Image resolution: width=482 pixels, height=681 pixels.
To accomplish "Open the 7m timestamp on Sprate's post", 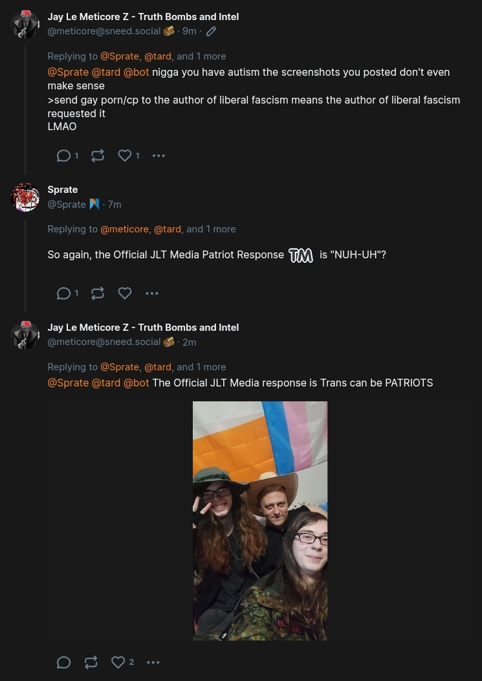I will 115,204.
